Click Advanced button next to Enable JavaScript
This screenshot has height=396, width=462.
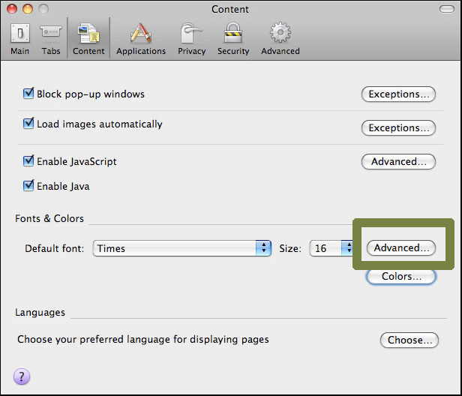pyautogui.click(x=398, y=162)
